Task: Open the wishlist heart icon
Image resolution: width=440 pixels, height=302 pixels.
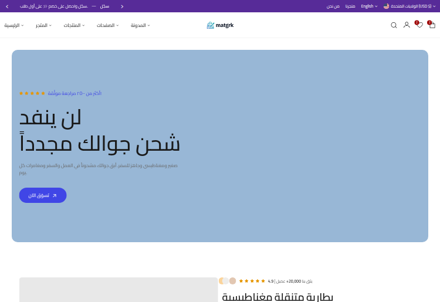Action: pos(419,25)
